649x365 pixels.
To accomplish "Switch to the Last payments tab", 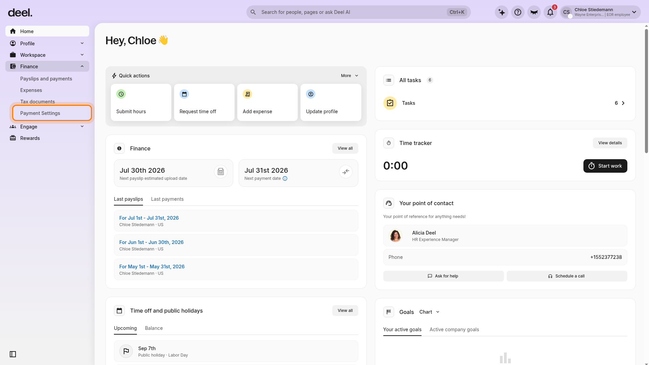I will click(x=167, y=199).
